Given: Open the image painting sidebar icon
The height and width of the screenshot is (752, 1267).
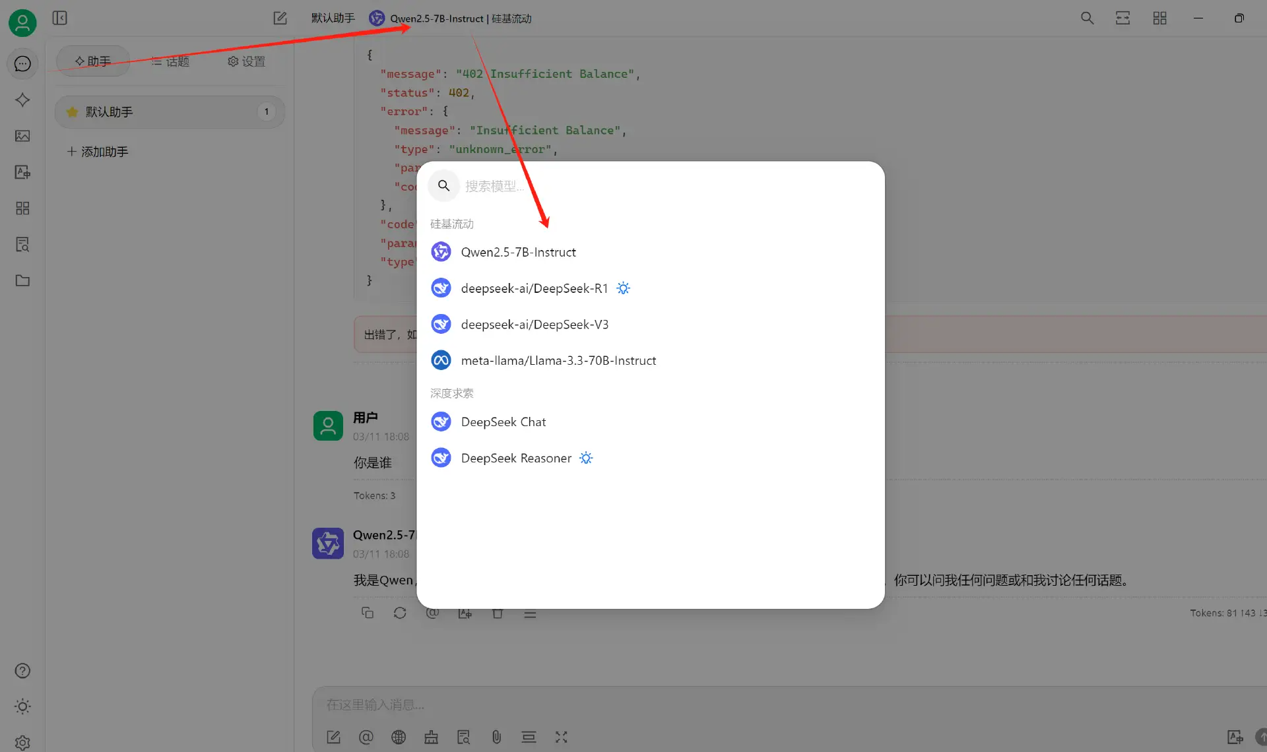Looking at the screenshot, I should click(22, 136).
